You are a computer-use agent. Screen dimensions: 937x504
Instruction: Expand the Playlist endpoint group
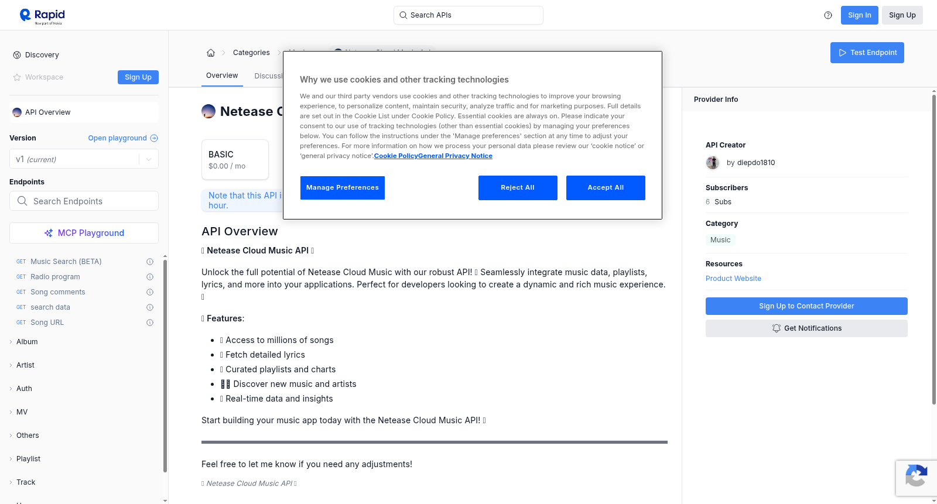pyautogui.click(x=28, y=459)
